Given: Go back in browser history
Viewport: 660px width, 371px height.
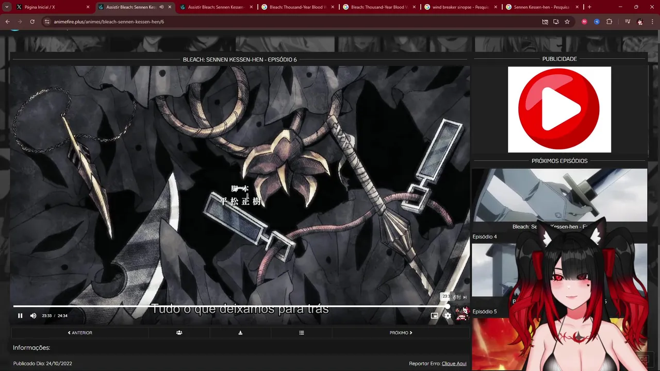Looking at the screenshot, I should click(x=7, y=22).
